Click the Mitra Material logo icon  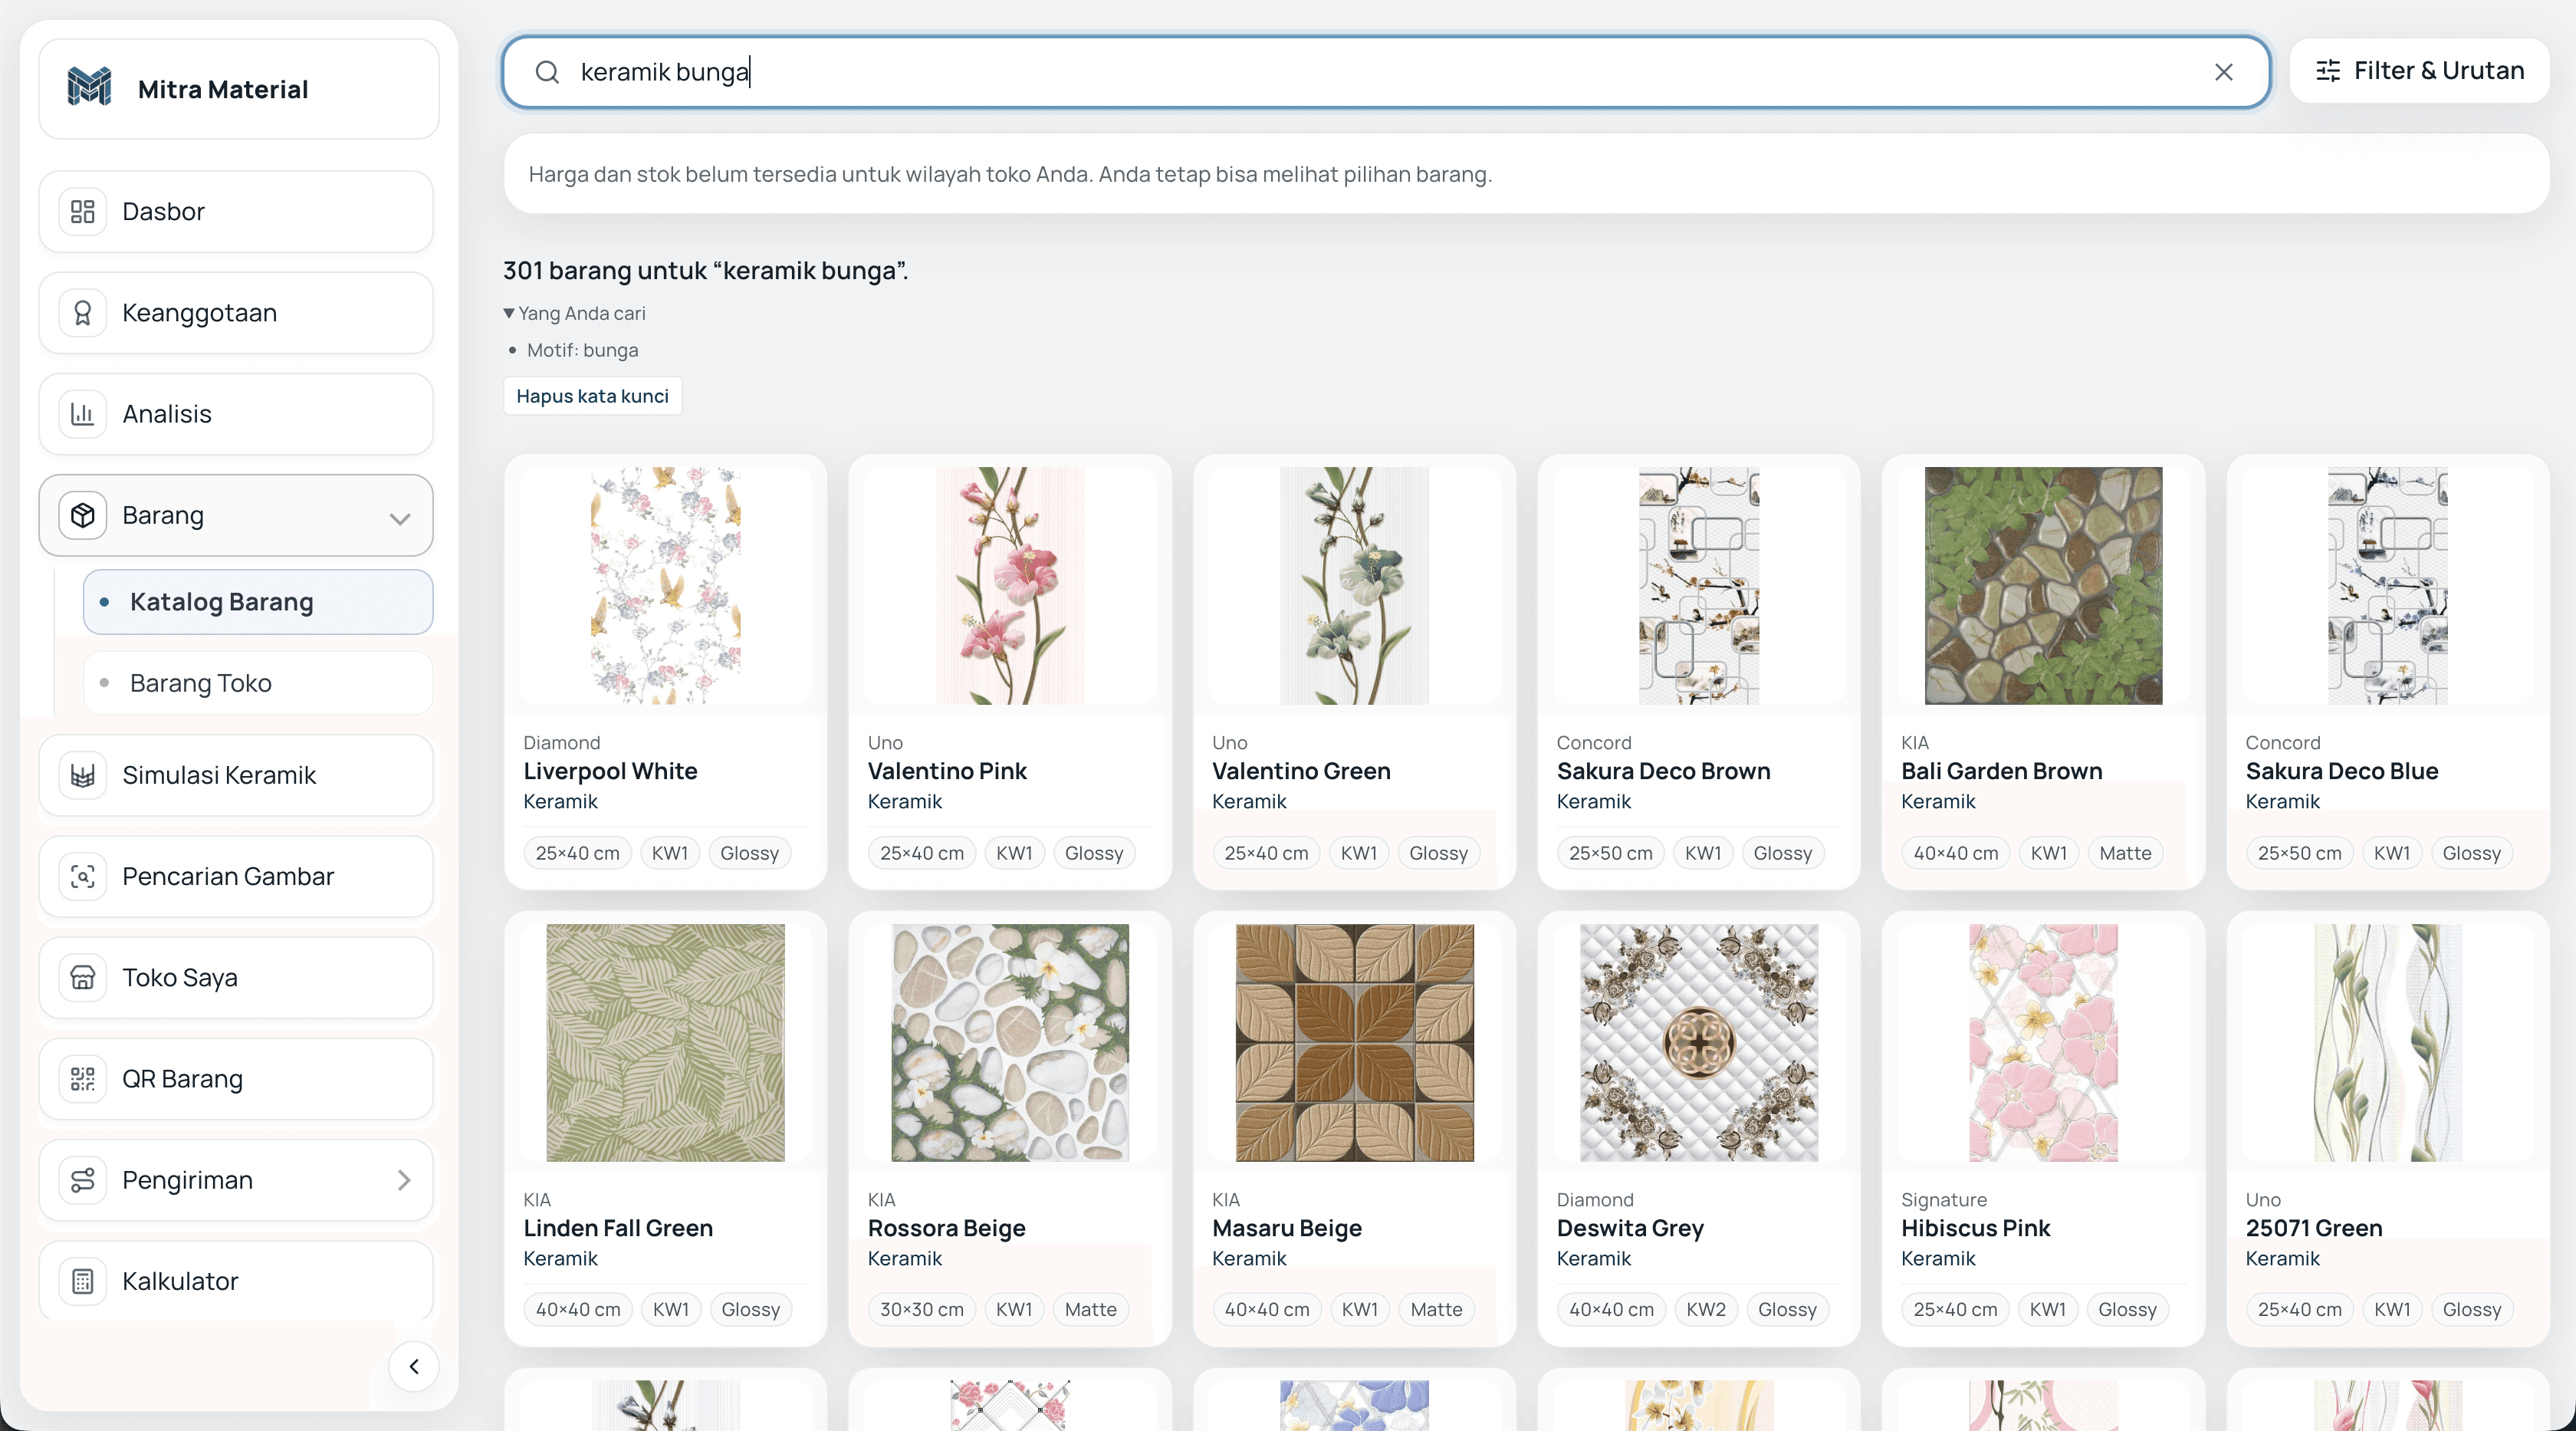pyautogui.click(x=89, y=88)
